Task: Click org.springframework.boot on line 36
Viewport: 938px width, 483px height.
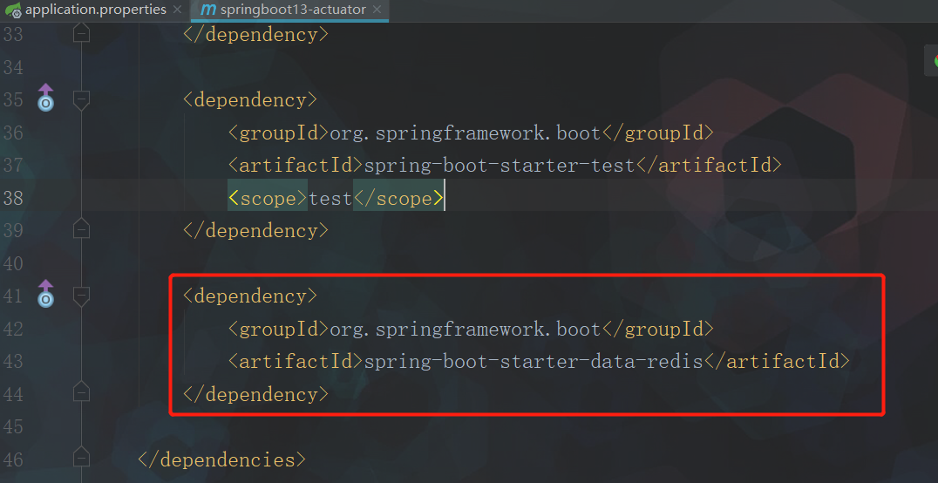Action: (466, 133)
